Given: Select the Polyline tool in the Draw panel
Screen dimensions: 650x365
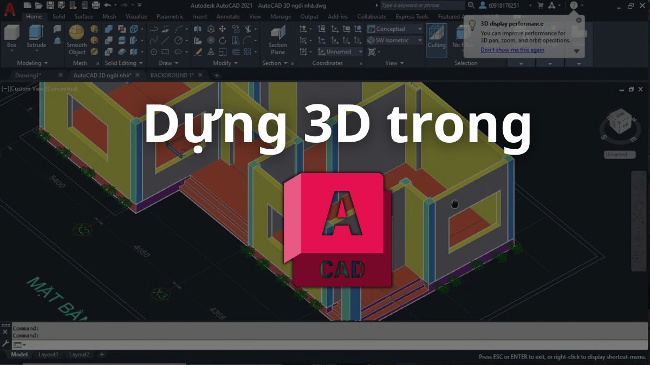Looking at the screenshot, I should (153, 29).
